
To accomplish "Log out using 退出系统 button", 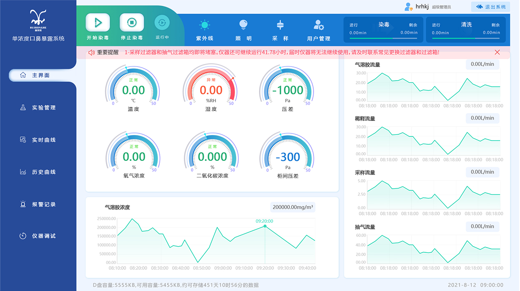I will pyautogui.click(x=490, y=7).
